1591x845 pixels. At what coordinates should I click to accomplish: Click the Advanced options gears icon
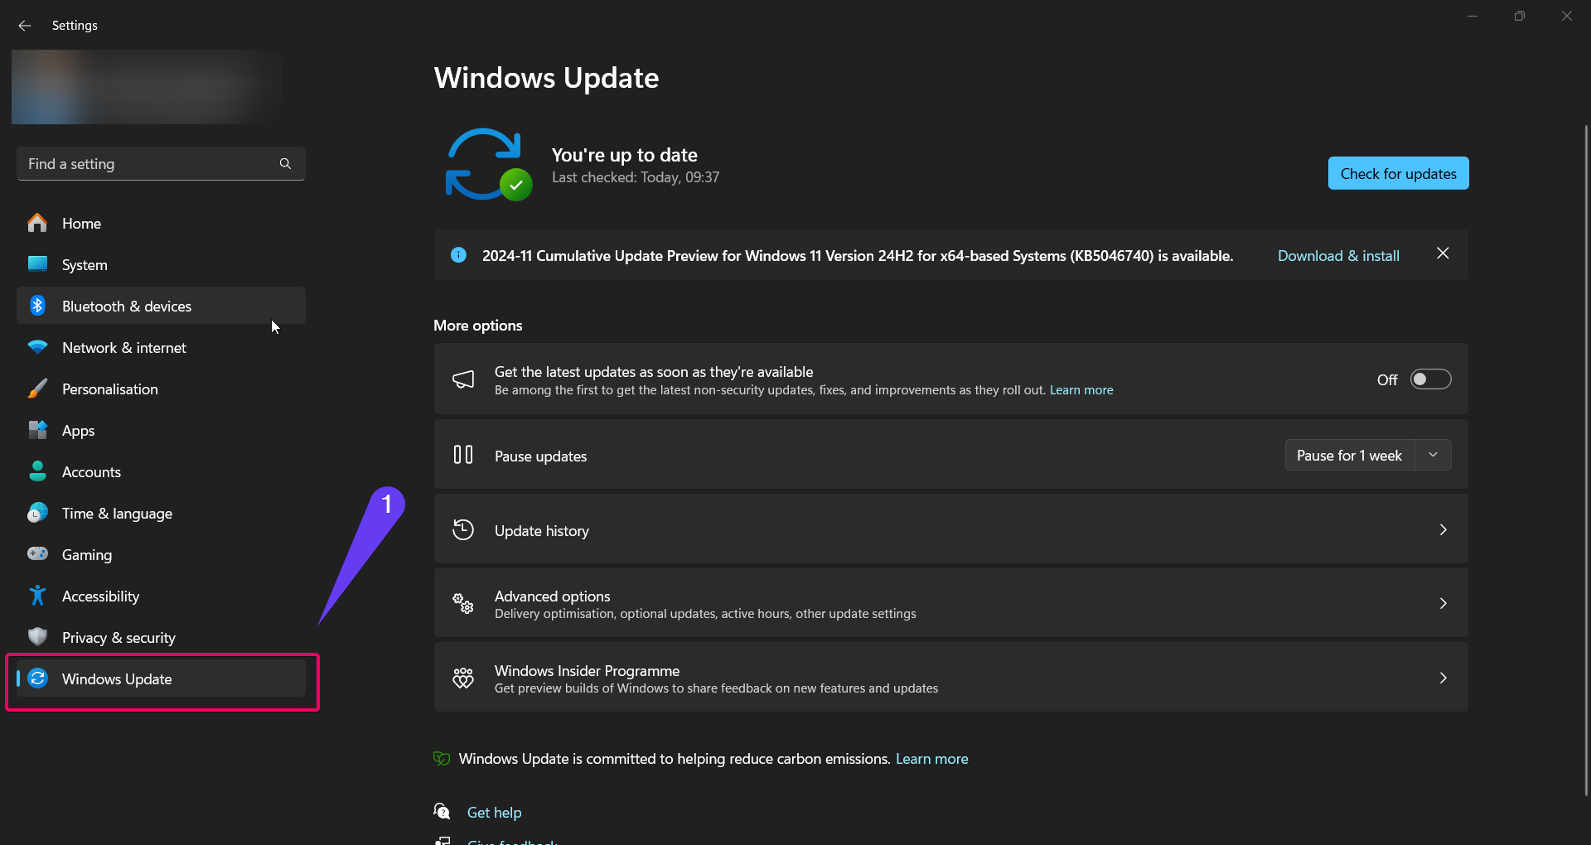pyautogui.click(x=463, y=603)
